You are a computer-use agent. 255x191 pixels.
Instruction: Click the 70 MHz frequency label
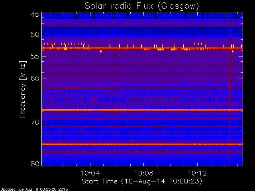coord(35,122)
